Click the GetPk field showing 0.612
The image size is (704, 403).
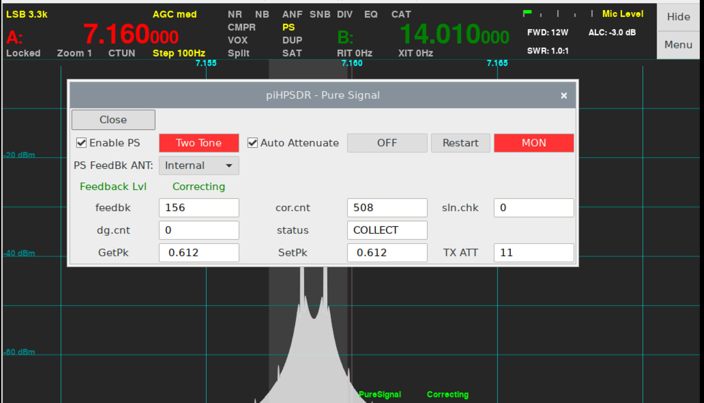(x=199, y=253)
